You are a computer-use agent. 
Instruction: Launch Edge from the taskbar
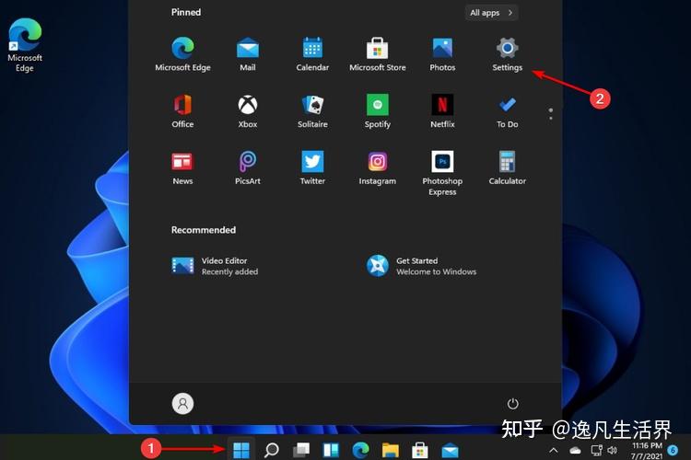pyautogui.click(x=360, y=450)
